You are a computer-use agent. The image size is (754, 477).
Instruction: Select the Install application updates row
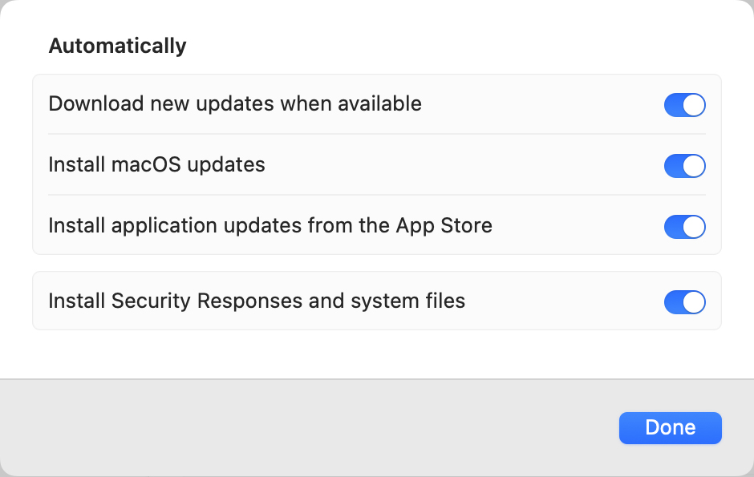click(377, 227)
